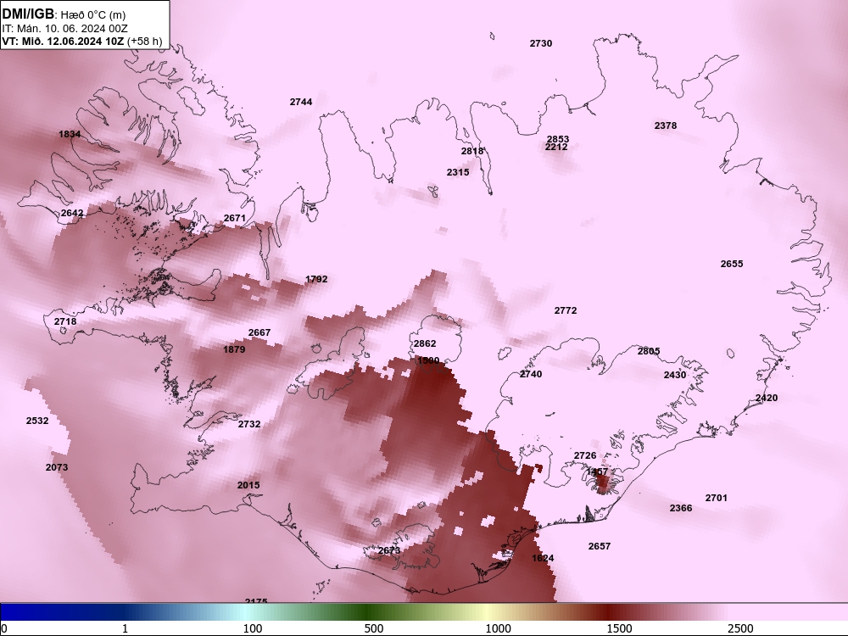Viewport: 848px width, 636px height.
Task: Click the '500' color scale label
Action: coord(374,628)
